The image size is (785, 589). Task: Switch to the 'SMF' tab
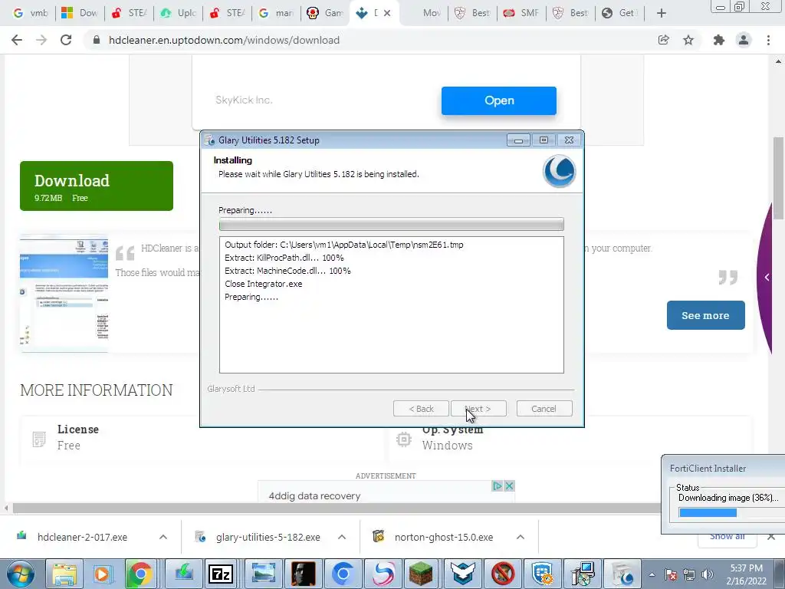[521, 13]
